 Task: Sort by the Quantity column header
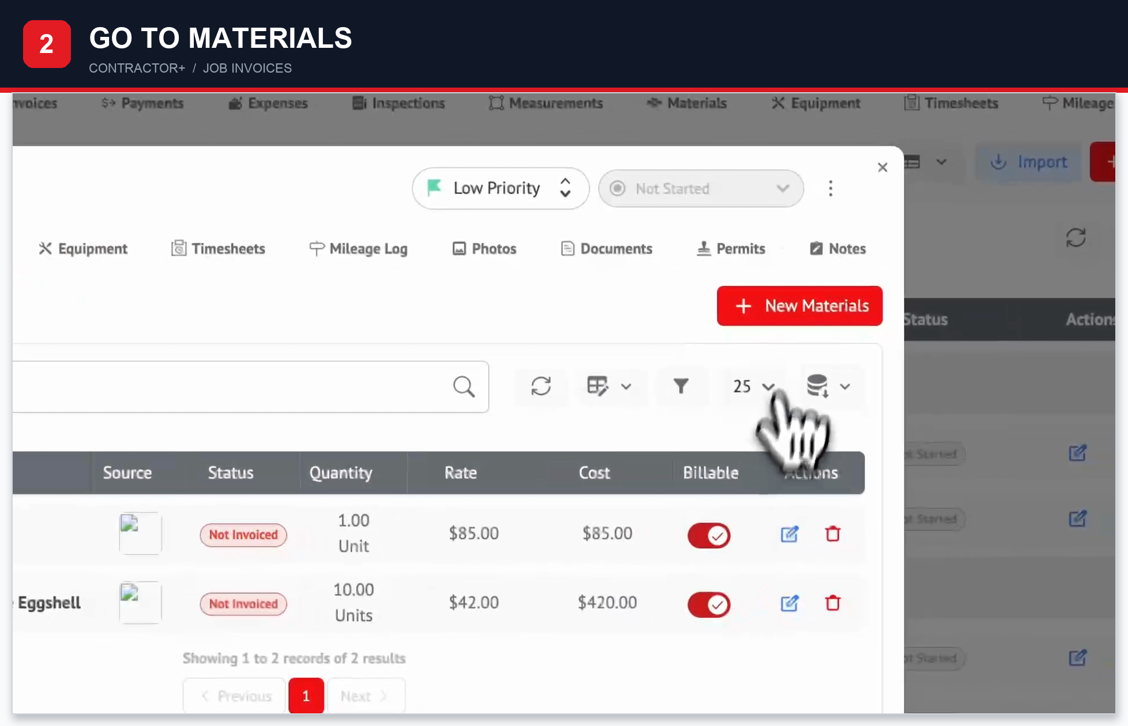(341, 473)
